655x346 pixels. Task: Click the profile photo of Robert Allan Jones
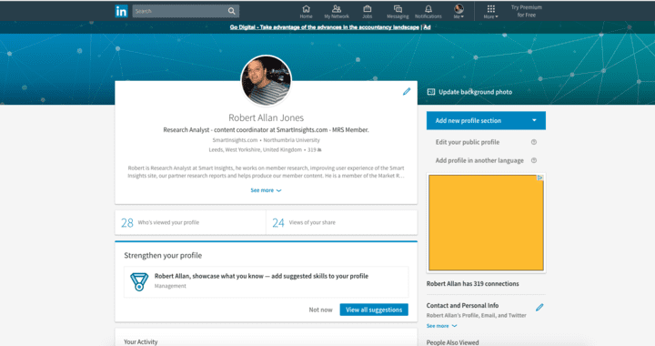click(266, 80)
